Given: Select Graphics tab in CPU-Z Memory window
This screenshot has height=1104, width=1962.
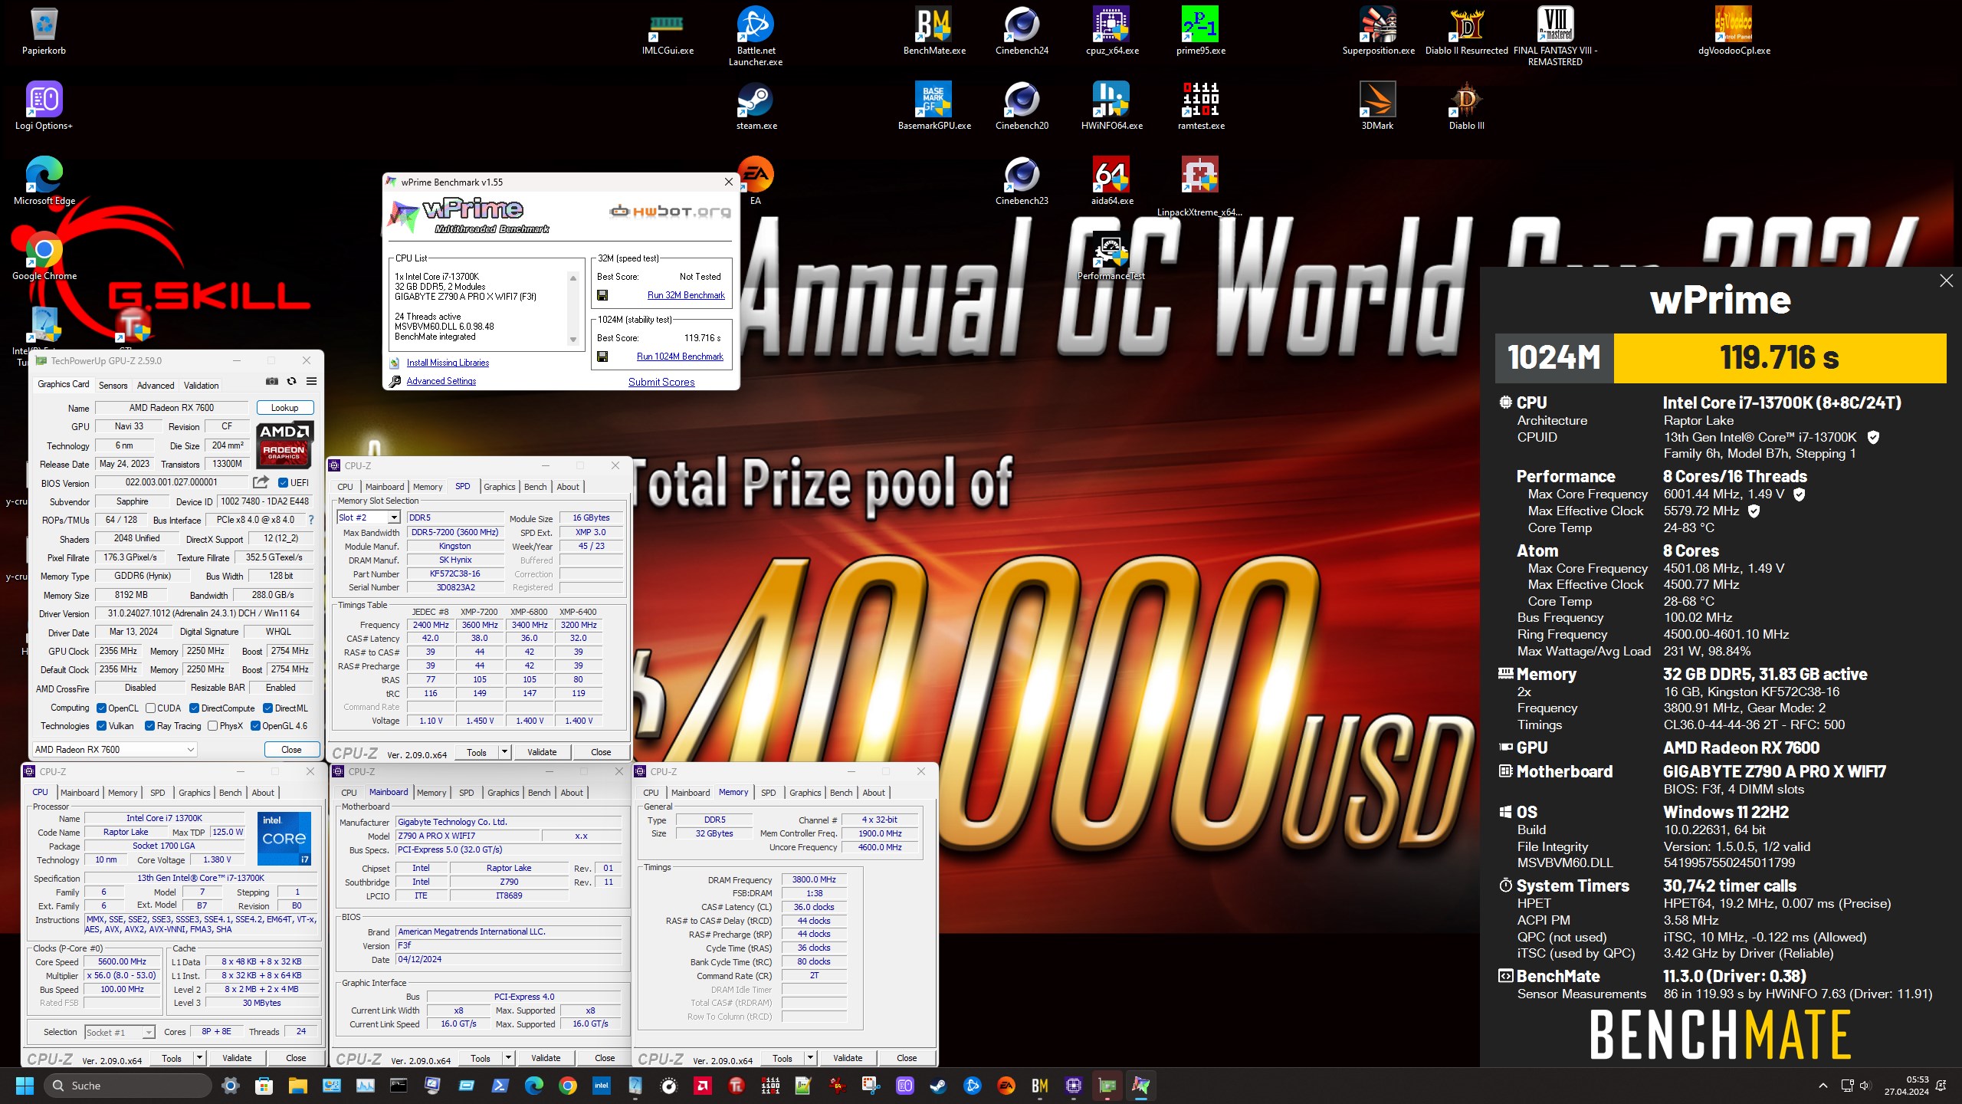Looking at the screenshot, I should click(805, 793).
